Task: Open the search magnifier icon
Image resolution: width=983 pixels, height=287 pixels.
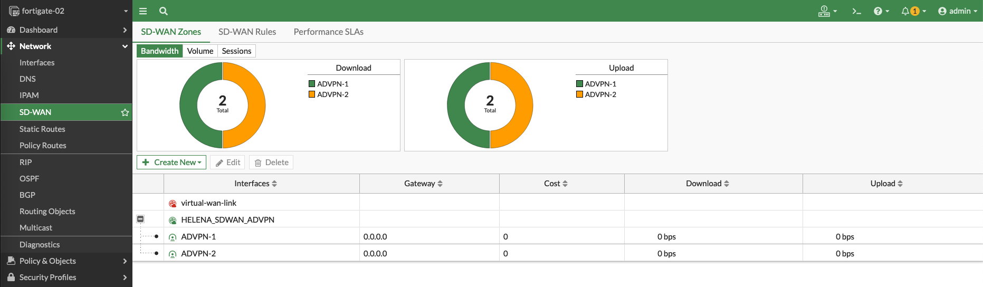Action: [x=164, y=11]
